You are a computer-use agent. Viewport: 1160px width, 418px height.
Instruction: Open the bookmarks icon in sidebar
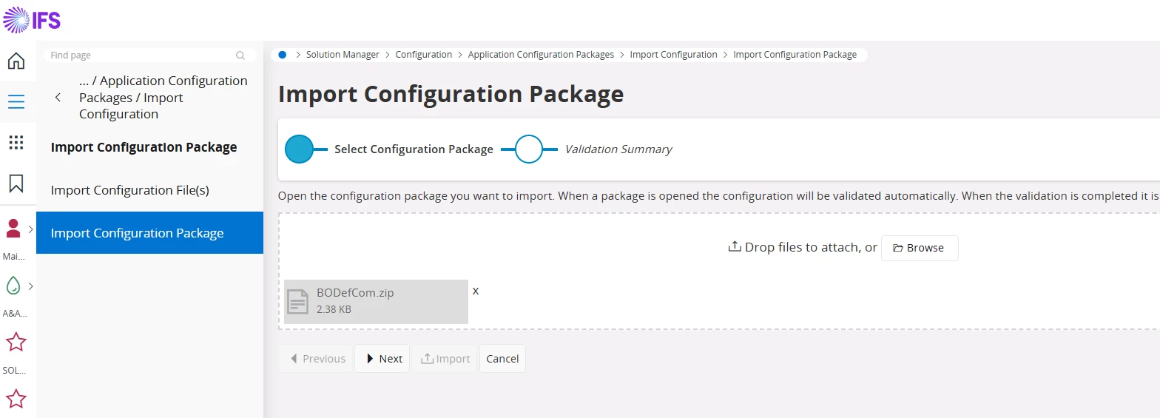click(16, 183)
